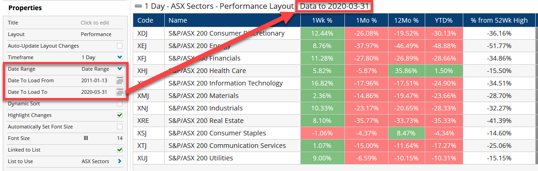Click the link chain icon beside window title

138,6
